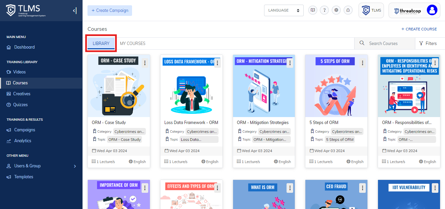
Task: Open 5 Steps of ORM card options menu
Action: click(362, 63)
